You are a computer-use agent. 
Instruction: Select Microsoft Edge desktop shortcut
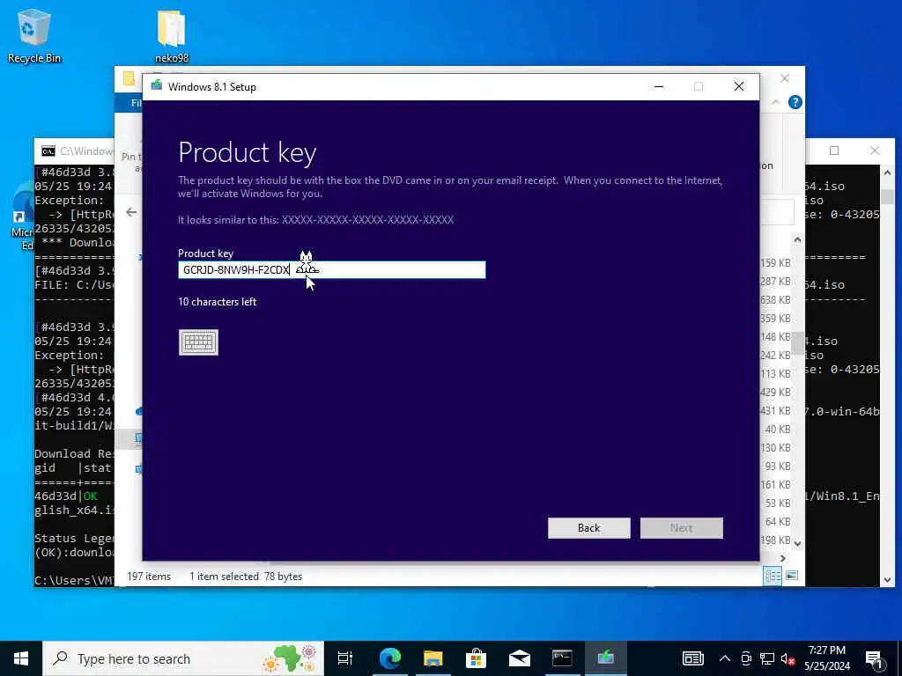coord(23,217)
